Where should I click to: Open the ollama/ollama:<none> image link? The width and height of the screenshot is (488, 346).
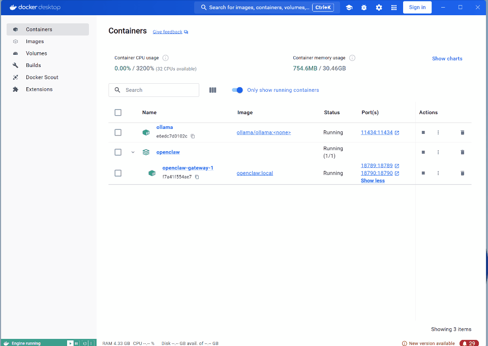click(x=264, y=132)
